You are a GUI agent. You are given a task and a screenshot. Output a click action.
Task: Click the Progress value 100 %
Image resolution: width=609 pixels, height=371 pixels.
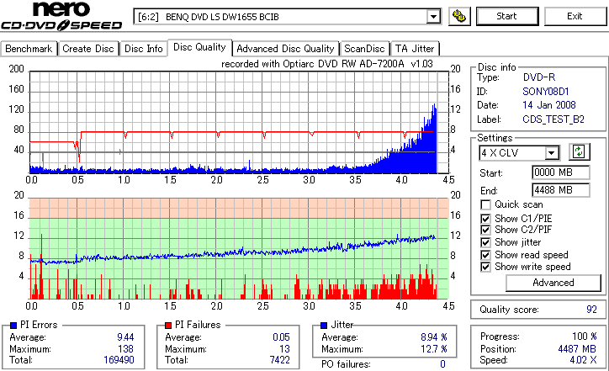coord(585,337)
